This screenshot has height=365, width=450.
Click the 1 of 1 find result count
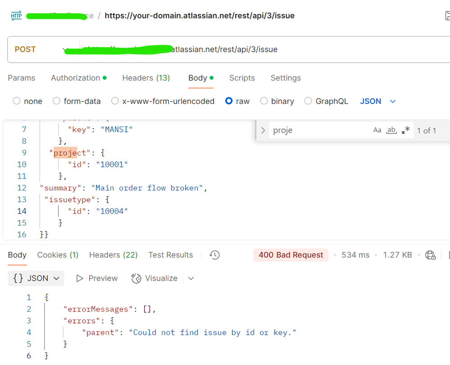tap(427, 131)
